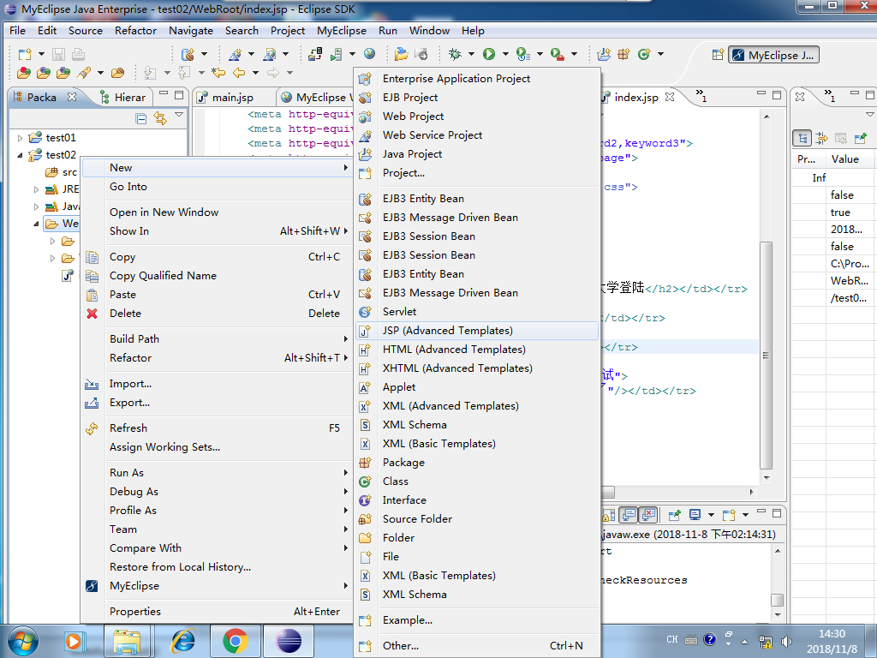The image size is (877, 658).
Task: Click the Interface icon in New submenu
Action: pyautogui.click(x=365, y=500)
